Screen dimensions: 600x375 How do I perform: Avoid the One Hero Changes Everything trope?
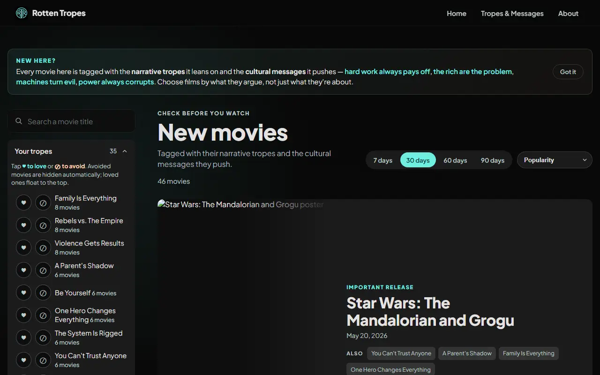coord(43,315)
